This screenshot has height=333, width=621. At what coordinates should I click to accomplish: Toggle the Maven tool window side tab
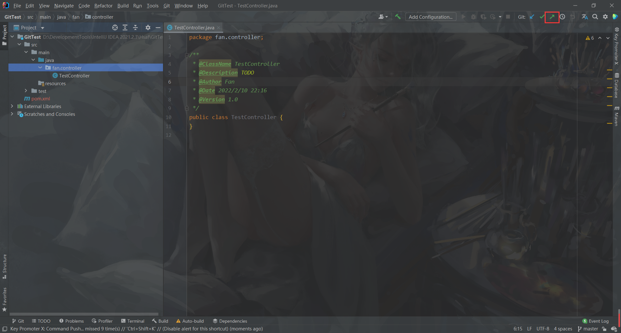617,116
